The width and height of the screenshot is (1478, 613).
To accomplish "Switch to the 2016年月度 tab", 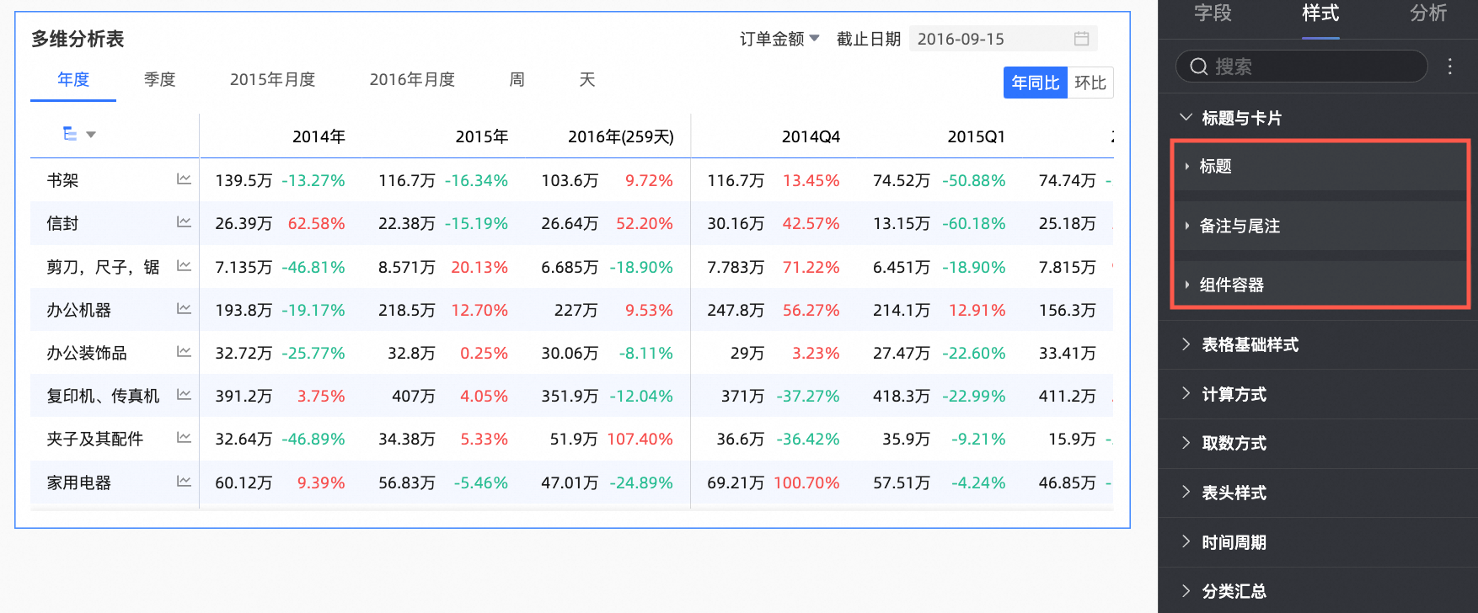I will pyautogui.click(x=412, y=80).
